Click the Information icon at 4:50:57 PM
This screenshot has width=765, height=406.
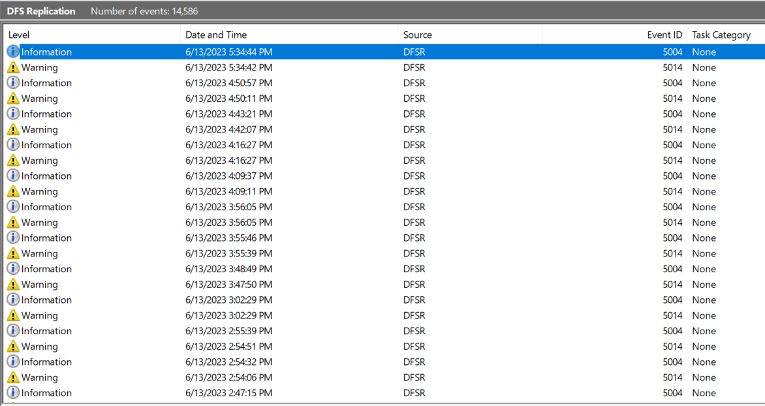[13, 82]
